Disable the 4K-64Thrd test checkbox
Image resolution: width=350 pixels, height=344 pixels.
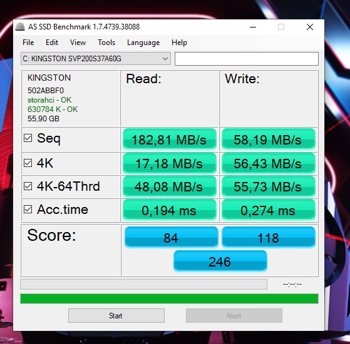point(28,186)
